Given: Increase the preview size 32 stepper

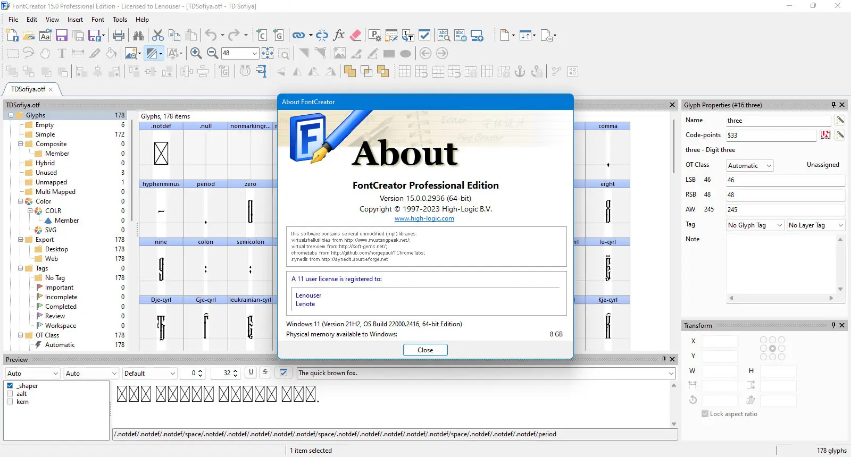Looking at the screenshot, I should coord(236,370).
